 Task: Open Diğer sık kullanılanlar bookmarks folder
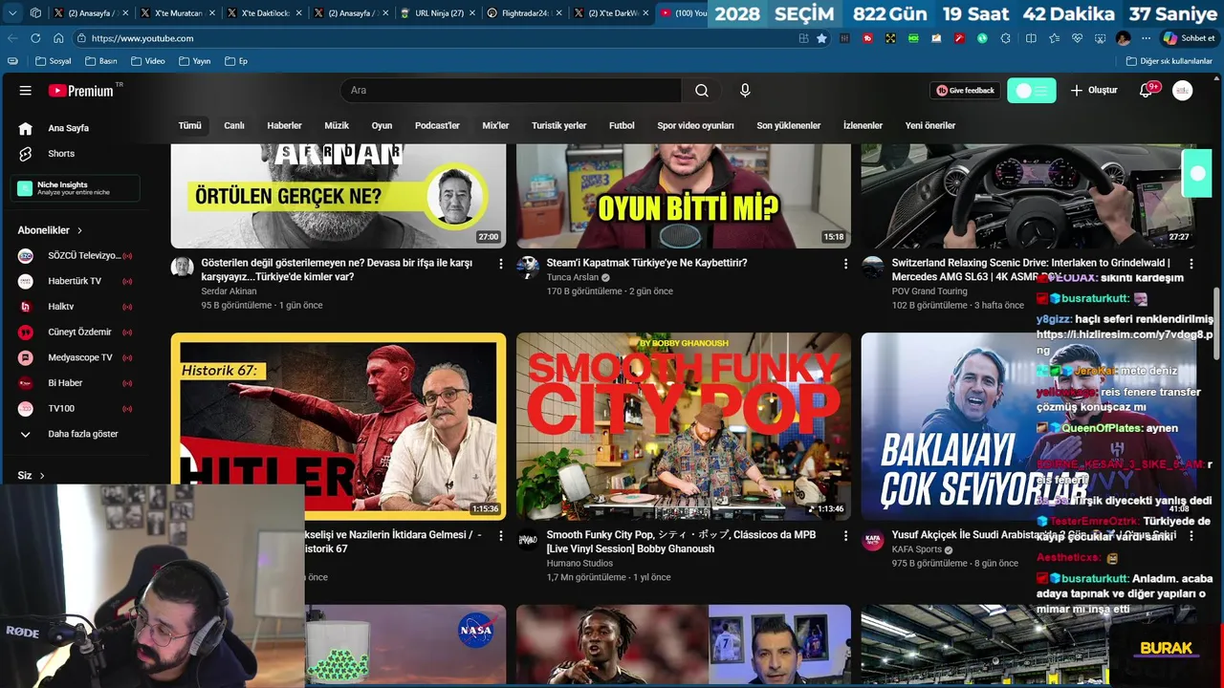point(1169,61)
